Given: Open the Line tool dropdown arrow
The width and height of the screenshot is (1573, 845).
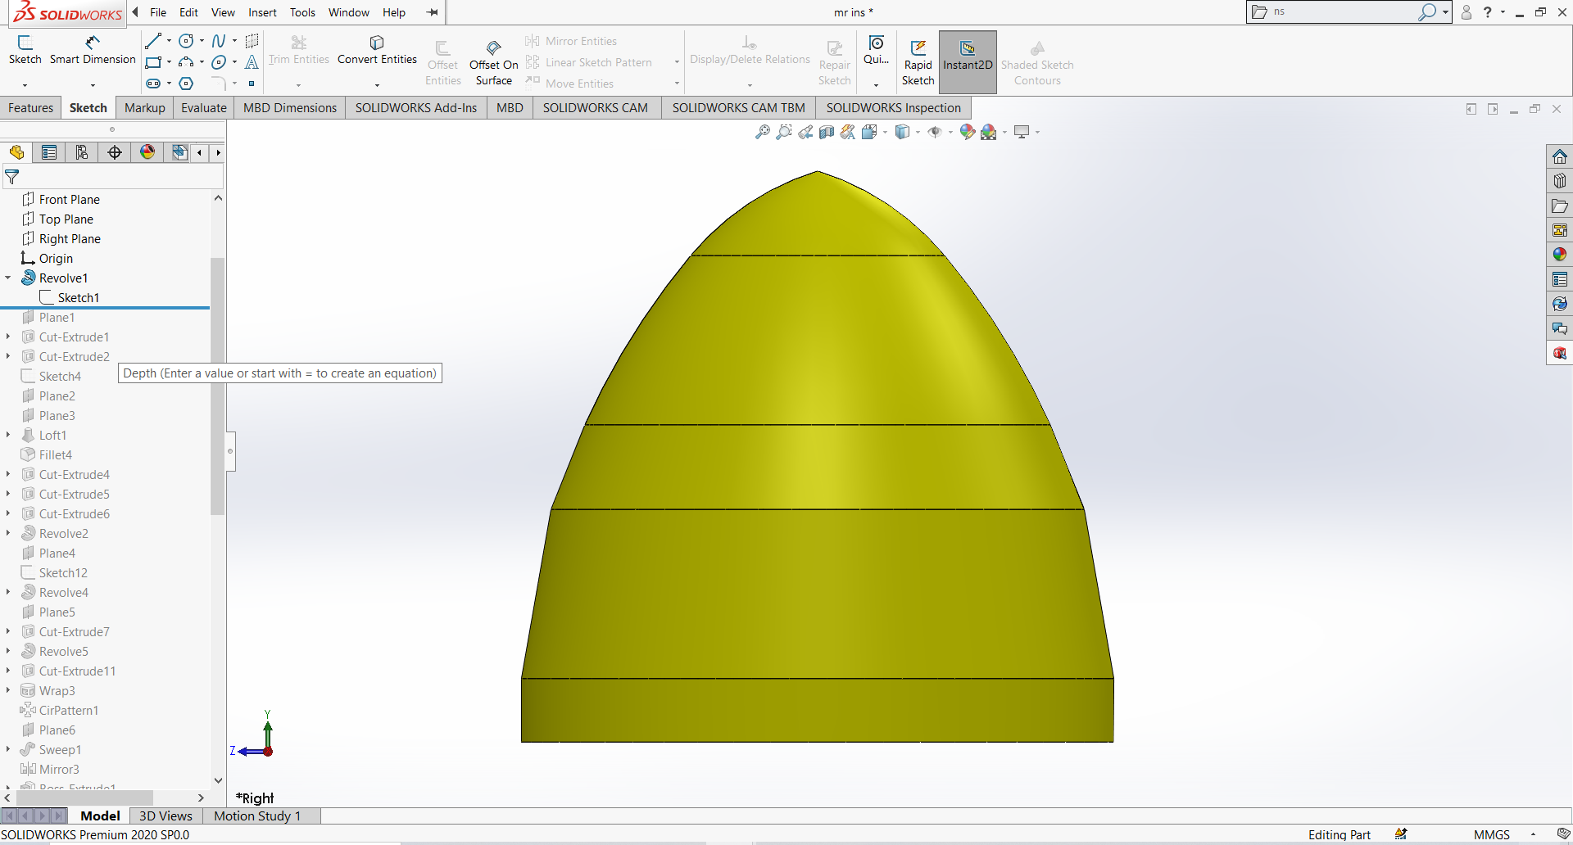Looking at the screenshot, I should pyautogui.click(x=169, y=41).
